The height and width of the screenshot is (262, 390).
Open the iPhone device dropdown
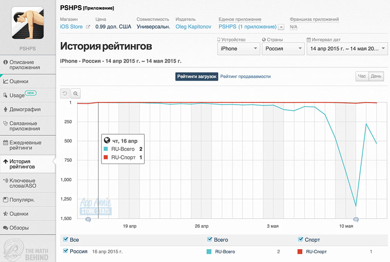tap(238, 49)
